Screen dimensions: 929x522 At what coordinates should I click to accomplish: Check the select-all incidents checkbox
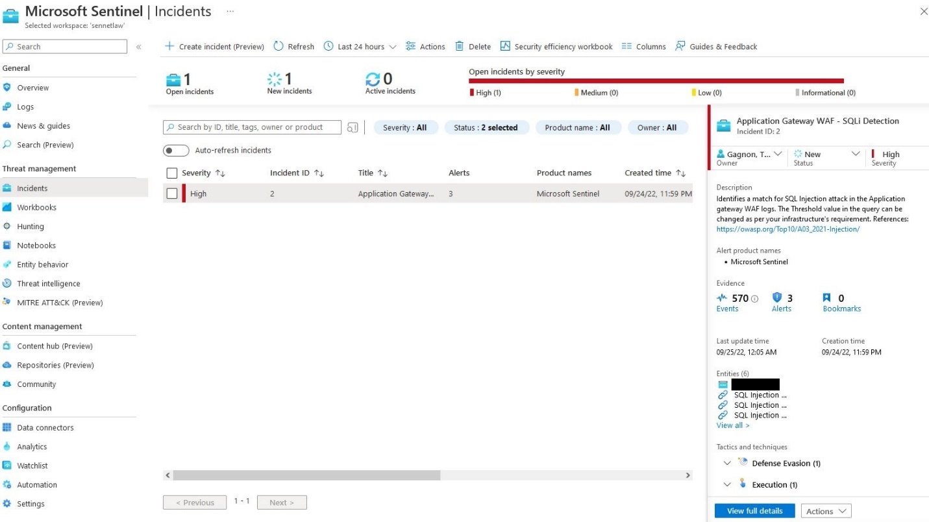point(172,173)
